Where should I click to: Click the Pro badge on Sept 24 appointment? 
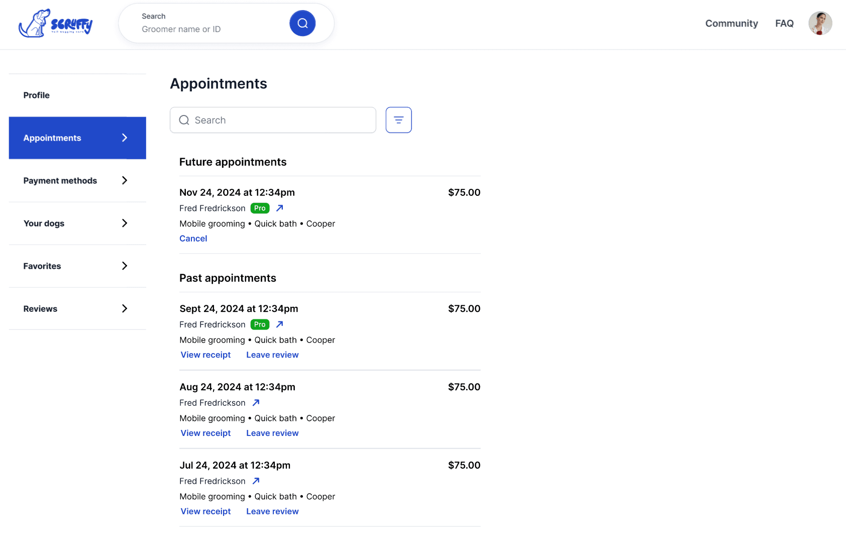(x=260, y=324)
